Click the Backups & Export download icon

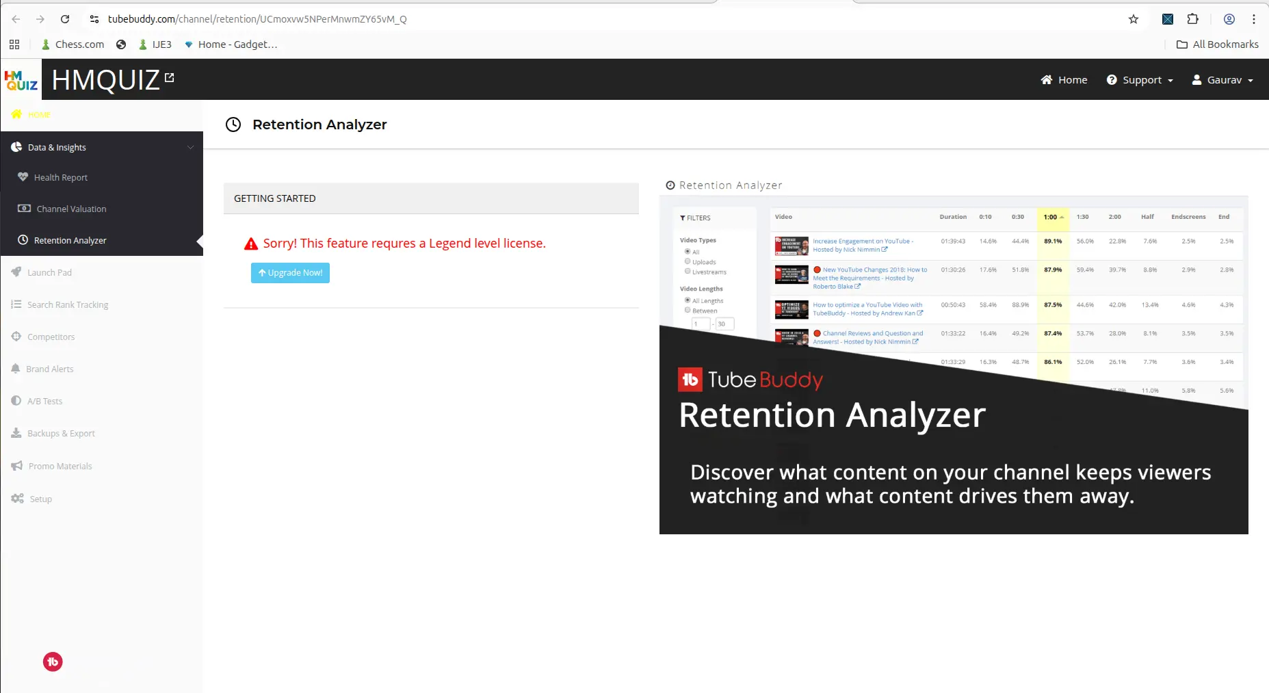pyautogui.click(x=16, y=433)
